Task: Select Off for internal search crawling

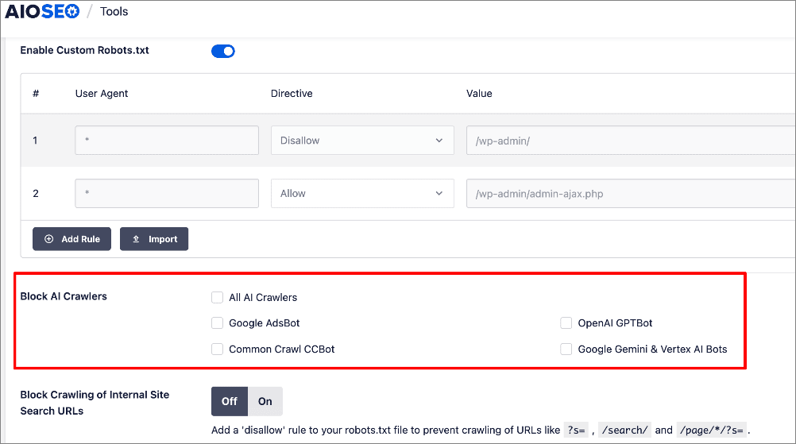Action: pos(230,401)
